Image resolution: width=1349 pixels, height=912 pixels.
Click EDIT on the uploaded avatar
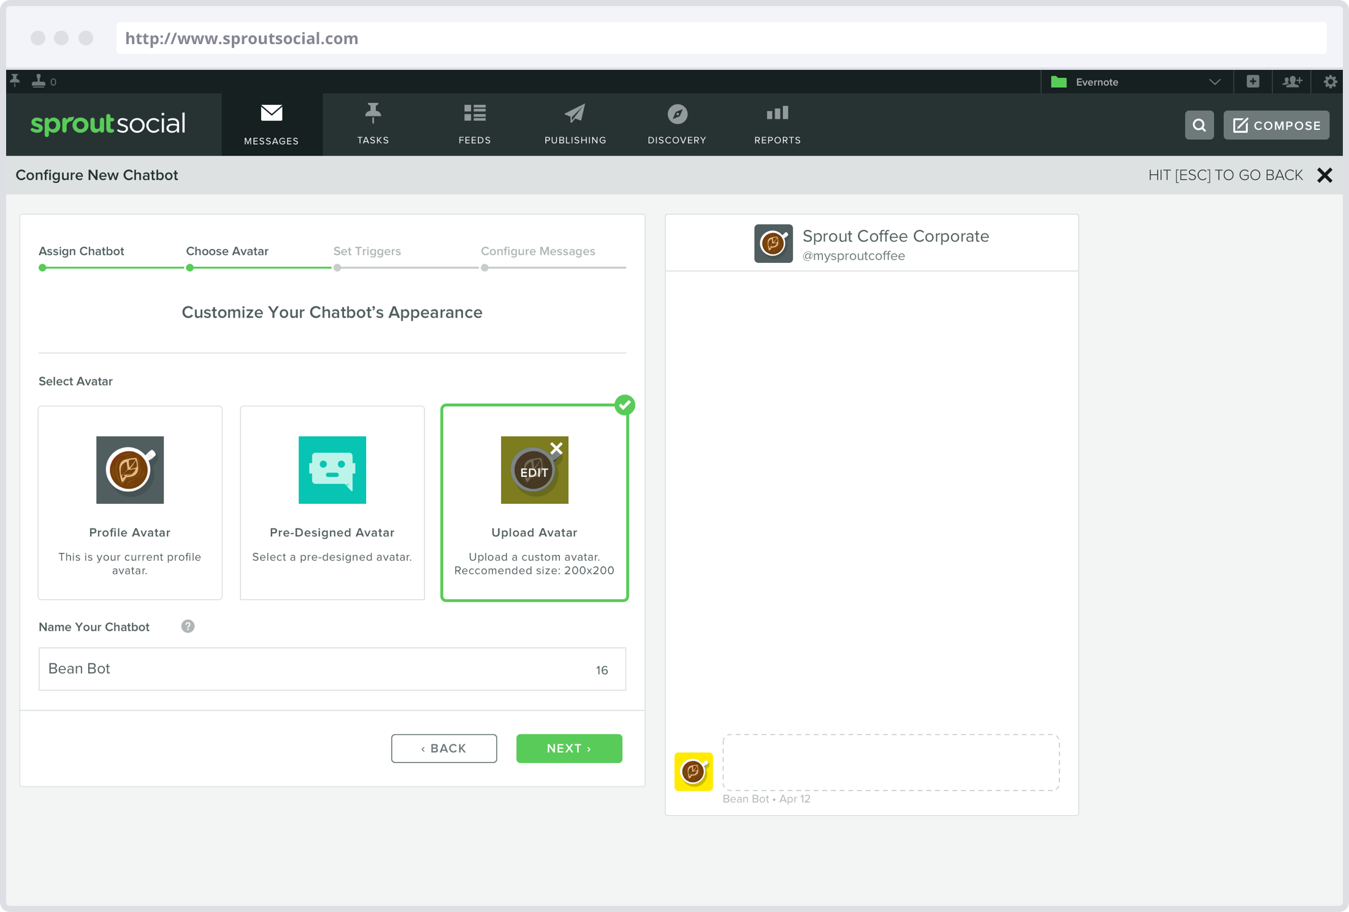pyautogui.click(x=534, y=473)
